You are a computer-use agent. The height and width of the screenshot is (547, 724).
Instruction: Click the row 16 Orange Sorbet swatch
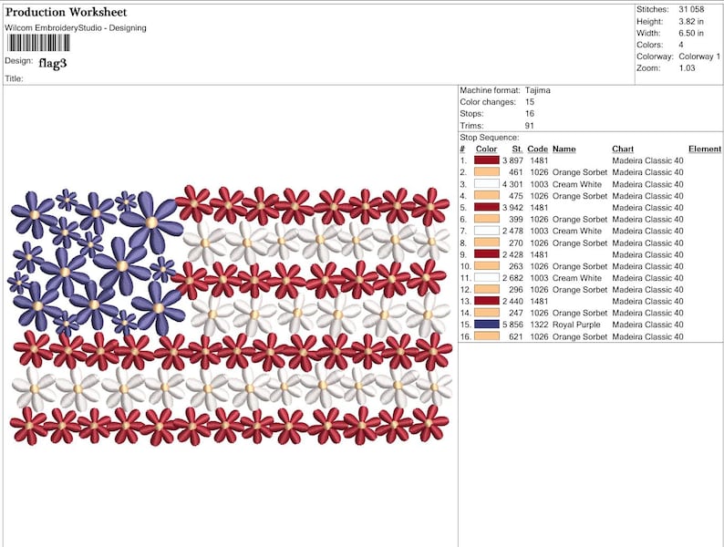pos(487,336)
